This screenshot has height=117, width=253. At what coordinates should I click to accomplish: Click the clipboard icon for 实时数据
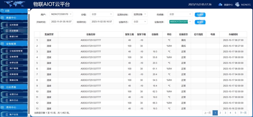tap(7, 25)
